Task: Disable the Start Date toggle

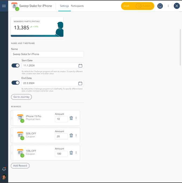Action: tap(16, 65)
